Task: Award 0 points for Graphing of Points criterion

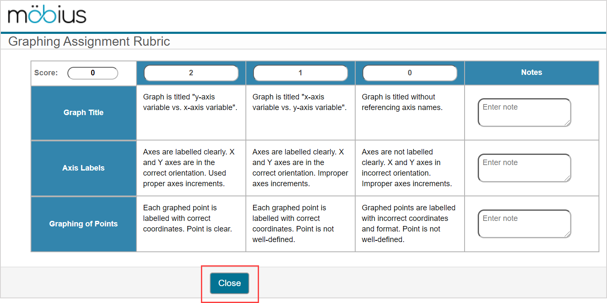Action: coord(409,224)
